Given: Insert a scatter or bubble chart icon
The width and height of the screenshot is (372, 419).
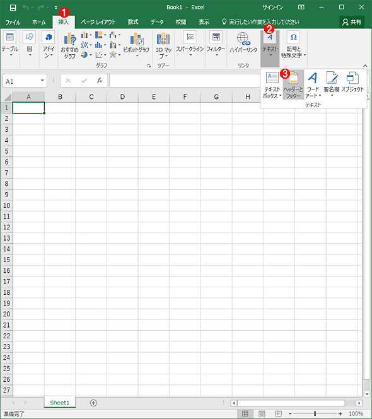Looking at the screenshot, I should [x=100, y=55].
